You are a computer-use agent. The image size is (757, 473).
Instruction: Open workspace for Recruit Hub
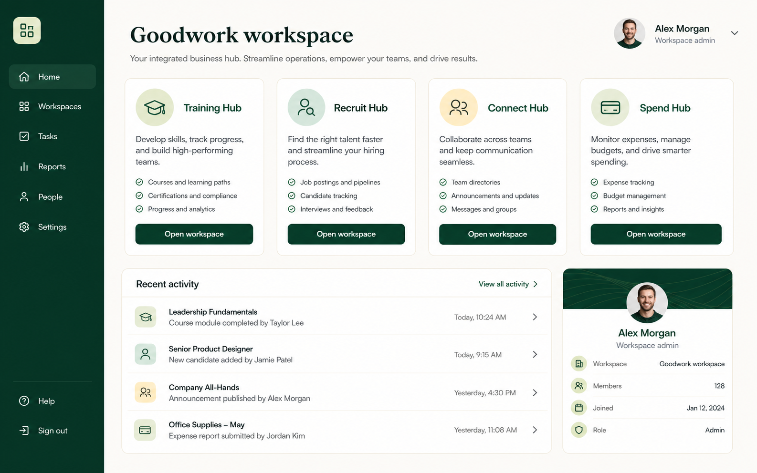(x=346, y=234)
